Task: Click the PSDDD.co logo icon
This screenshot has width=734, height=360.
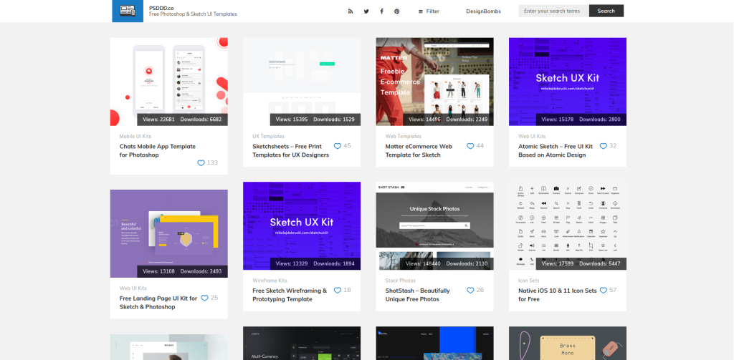Action: pyautogui.click(x=128, y=11)
